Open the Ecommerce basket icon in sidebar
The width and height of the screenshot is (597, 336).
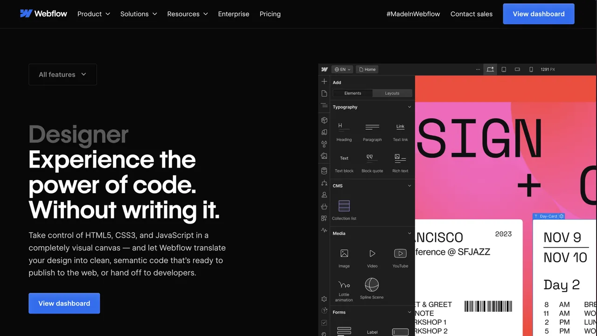coord(324,206)
